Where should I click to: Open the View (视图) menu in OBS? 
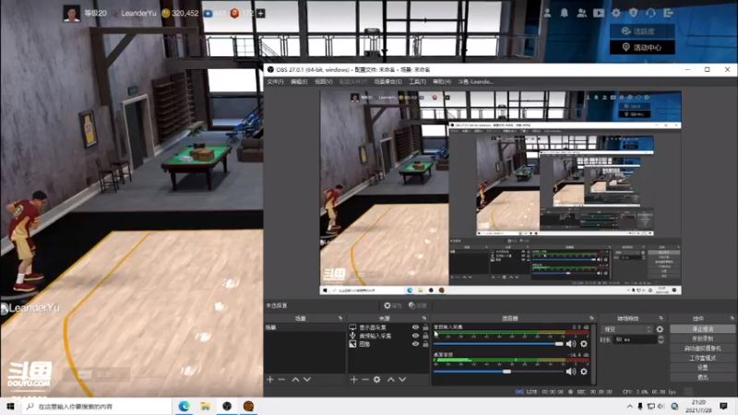pos(324,82)
